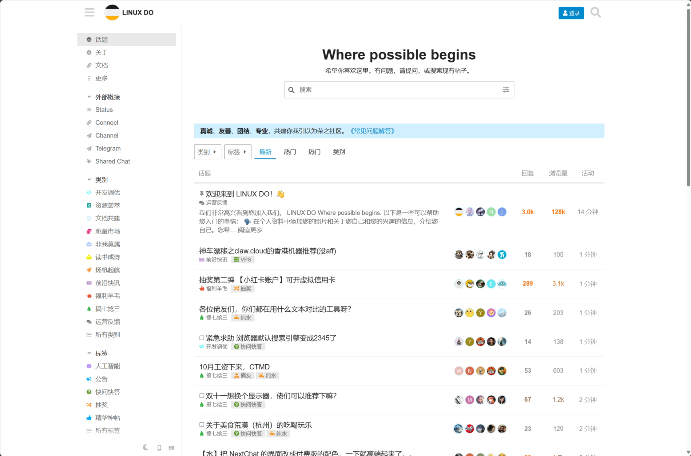Click the page vertical scrollbar thumb
691x456 pixels.
(688, 97)
